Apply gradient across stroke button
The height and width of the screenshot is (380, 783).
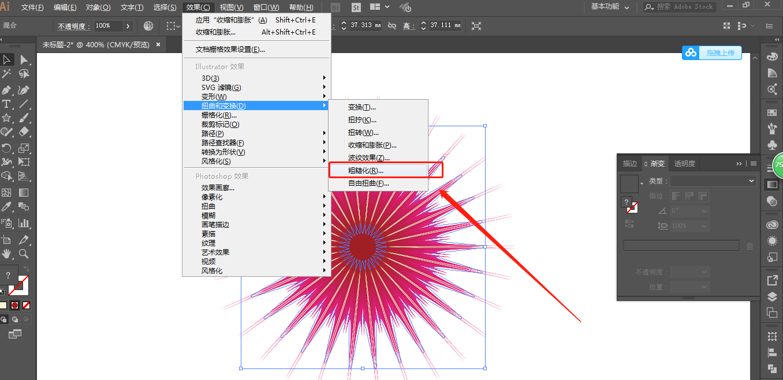pyautogui.click(x=703, y=196)
